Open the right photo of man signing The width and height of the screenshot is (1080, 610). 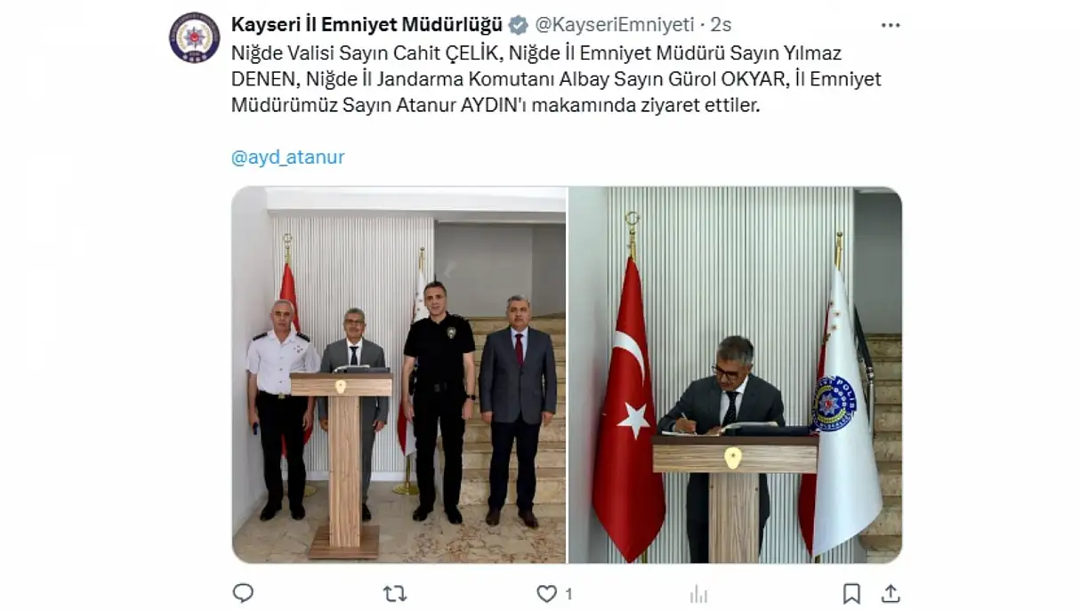[736, 374]
